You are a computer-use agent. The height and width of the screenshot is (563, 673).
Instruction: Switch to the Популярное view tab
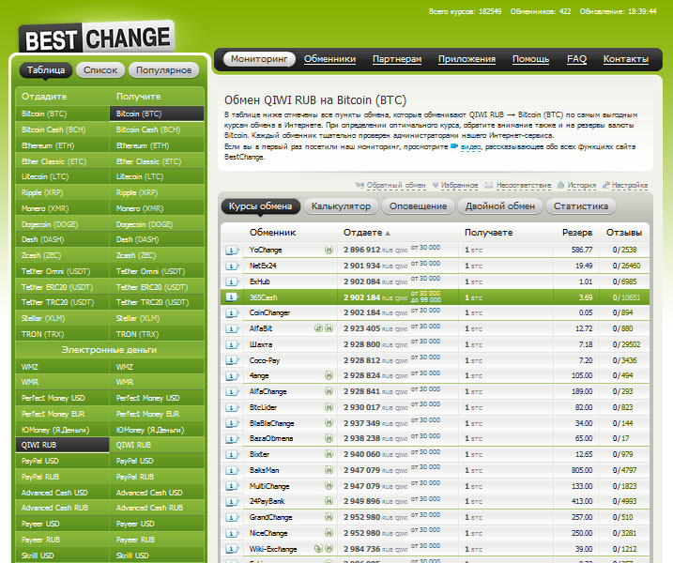[163, 70]
